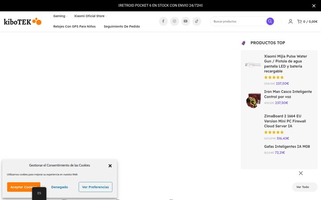Open the kiboTEK TikTok profile
Screen dimensions: 321x200
[x=197, y=21]
